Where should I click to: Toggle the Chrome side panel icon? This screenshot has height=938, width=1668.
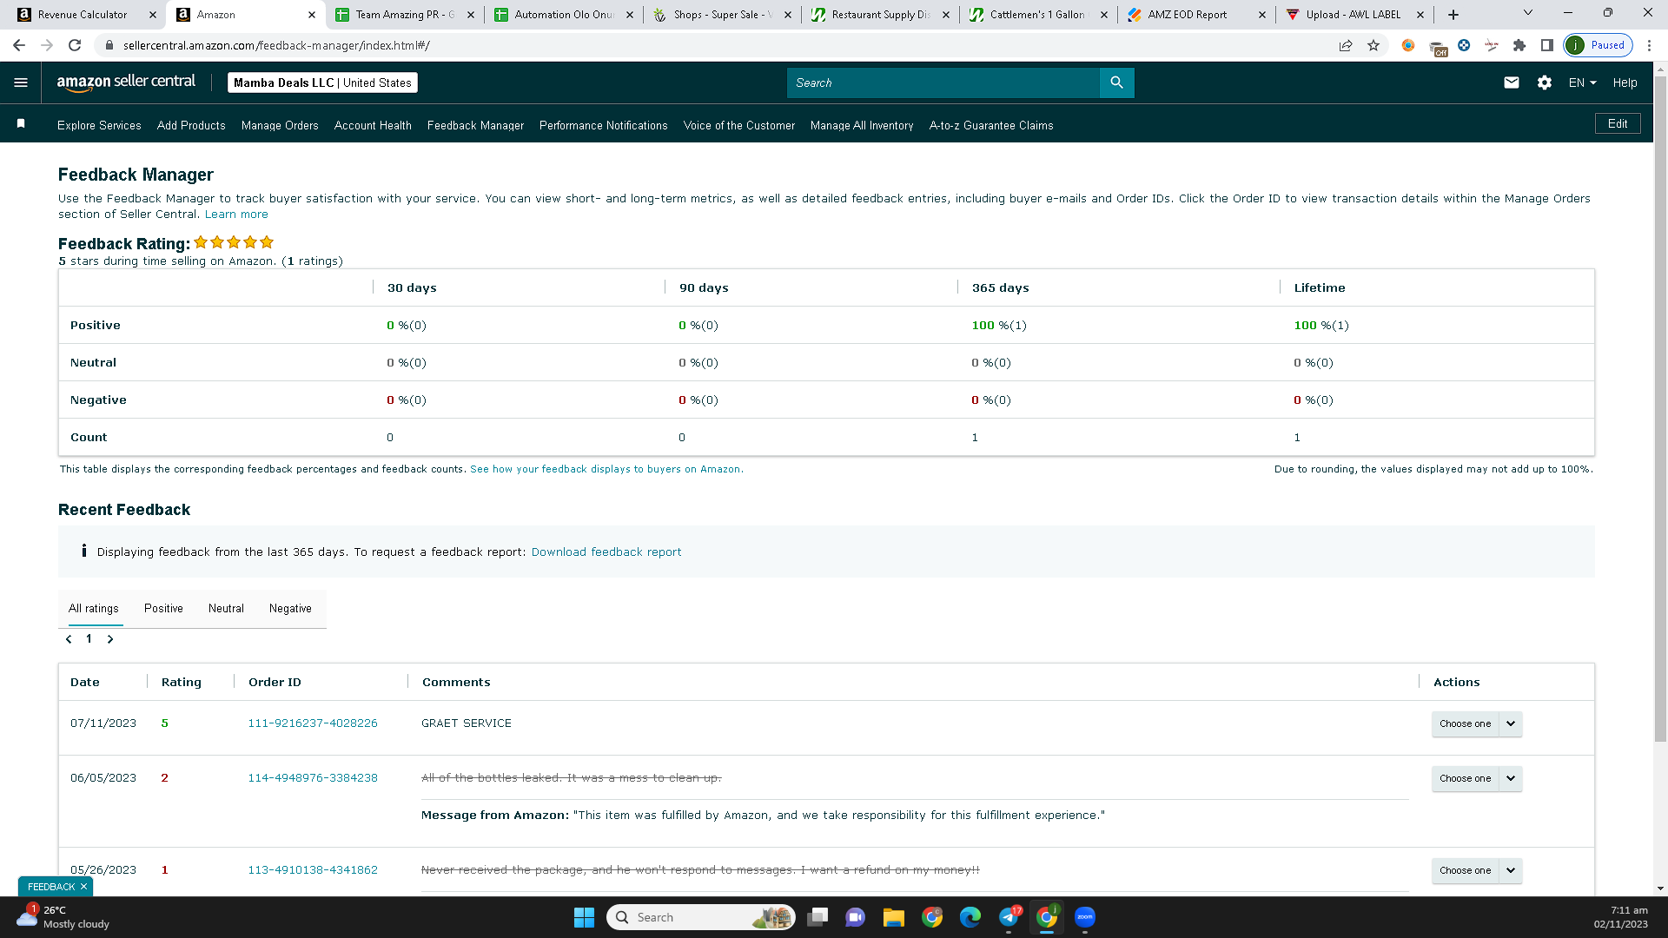(x=1546, y=45)
